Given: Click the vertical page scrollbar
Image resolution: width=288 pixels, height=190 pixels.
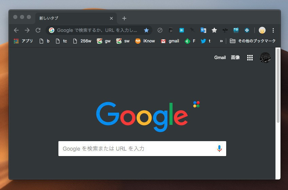Looking at the screenshot, I should pyautogui.click(x=278, y=85).
